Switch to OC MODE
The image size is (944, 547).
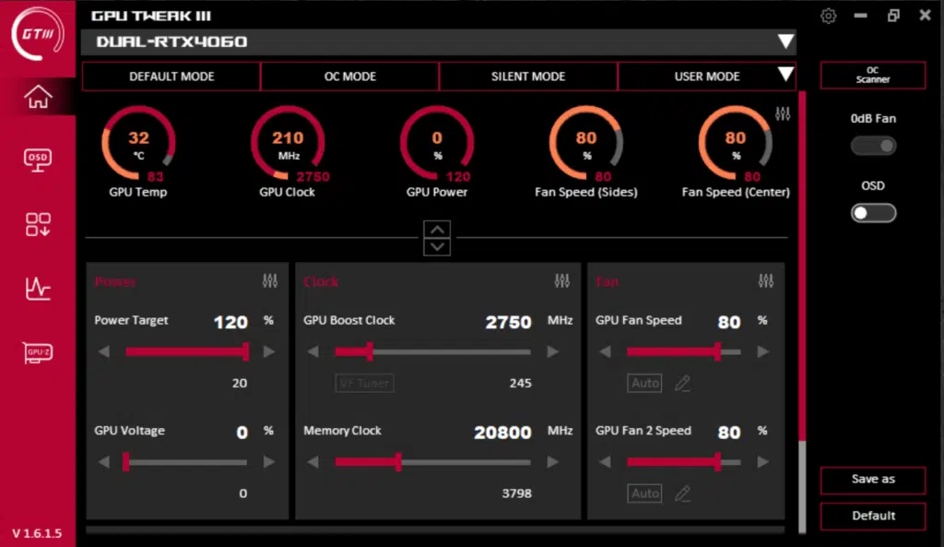click(349, 76)
